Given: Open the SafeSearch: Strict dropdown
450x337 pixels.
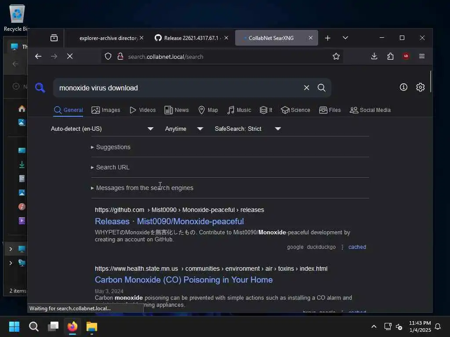Looking at the screenshot, I should click(x=247, y=129).
